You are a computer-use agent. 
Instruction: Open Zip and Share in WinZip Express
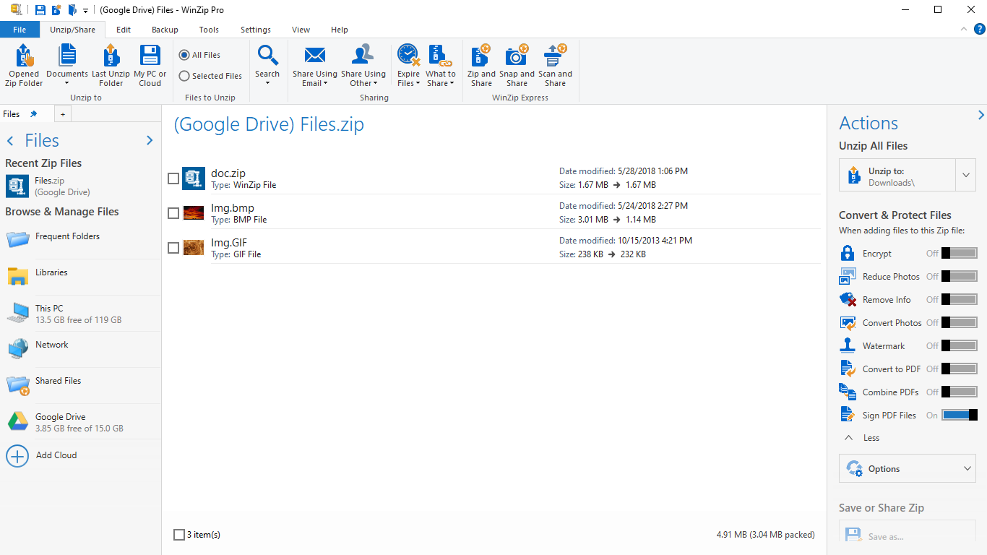[x=481, y=66]
